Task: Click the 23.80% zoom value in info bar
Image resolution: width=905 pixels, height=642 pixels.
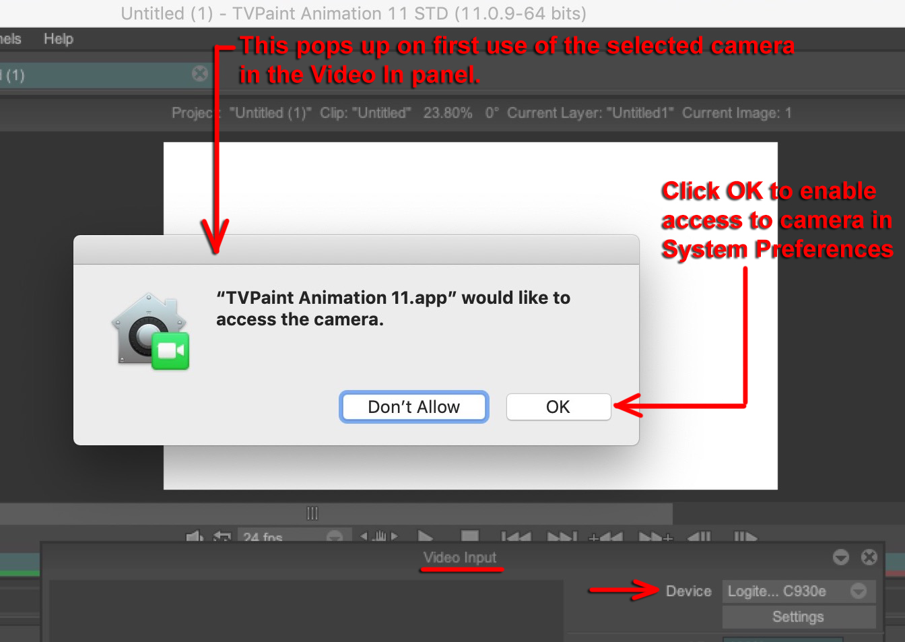Action: 448,113
